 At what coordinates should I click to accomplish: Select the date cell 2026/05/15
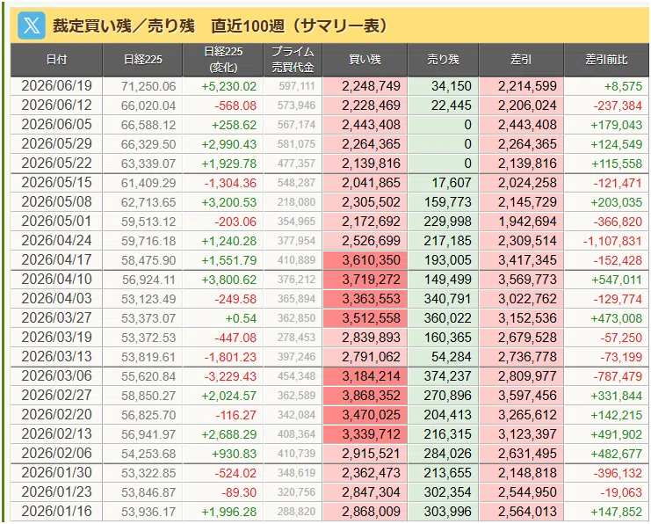click(x=56, y=182)
